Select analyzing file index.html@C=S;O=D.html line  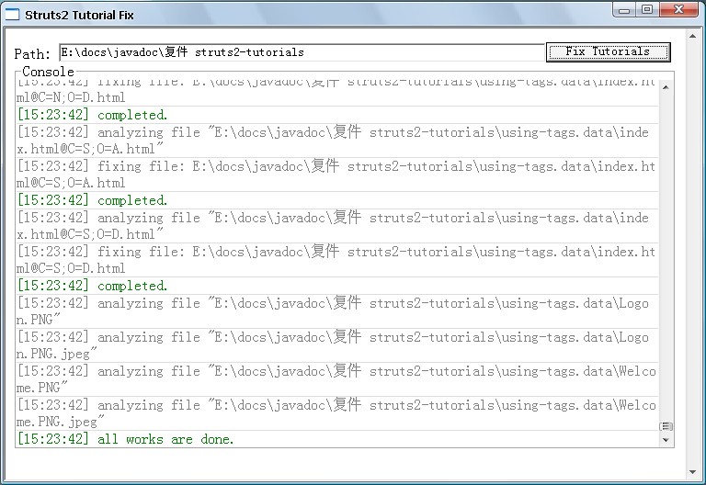click(337, 226)
